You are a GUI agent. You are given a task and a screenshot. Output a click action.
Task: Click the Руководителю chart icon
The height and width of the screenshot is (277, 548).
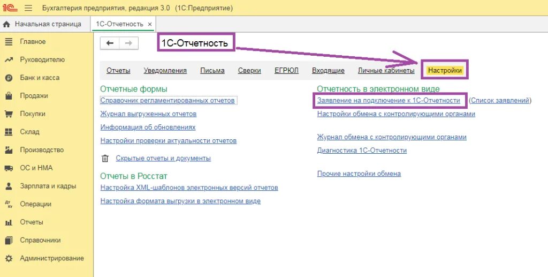coord(9,60)
